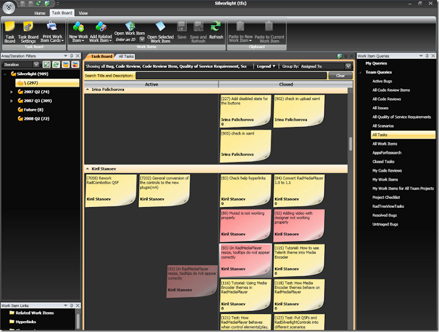The image size is (439, 332).
Task: Open Area/Iteration Filters panel options arrow
Action: (x=65, y=56)
